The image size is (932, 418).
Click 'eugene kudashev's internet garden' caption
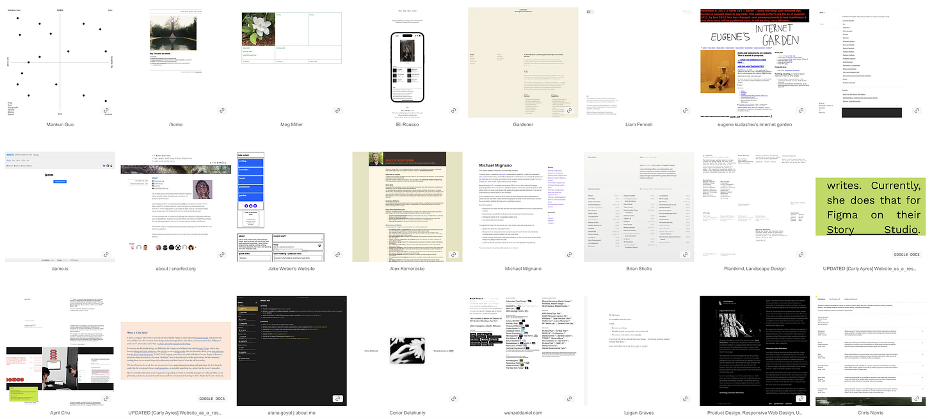tap(755, 125)
